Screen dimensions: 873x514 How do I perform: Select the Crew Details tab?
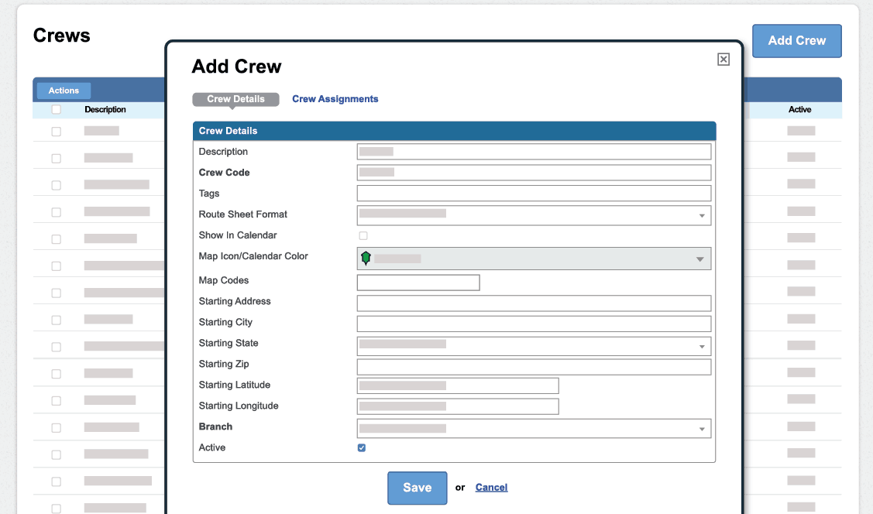235,99
